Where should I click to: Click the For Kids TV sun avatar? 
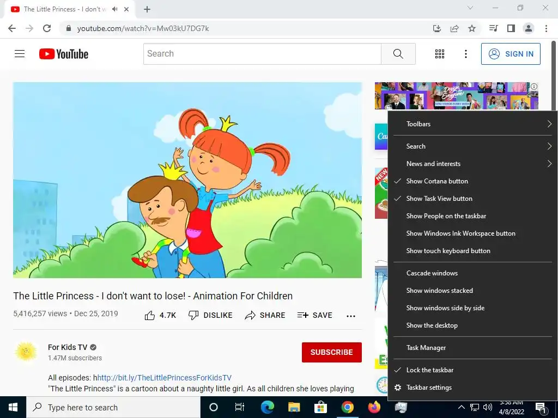[x=26, y=352]
